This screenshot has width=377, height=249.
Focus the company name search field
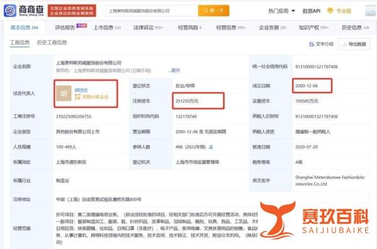[x=151, y=11]
